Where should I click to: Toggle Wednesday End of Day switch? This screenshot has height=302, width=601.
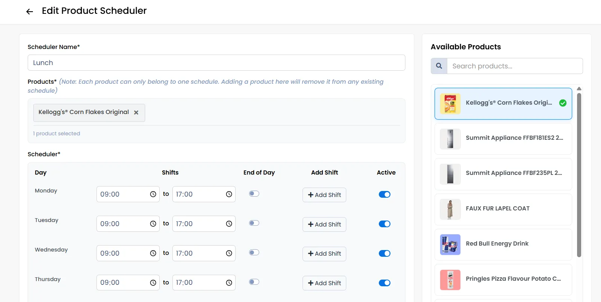coord(254,253)
